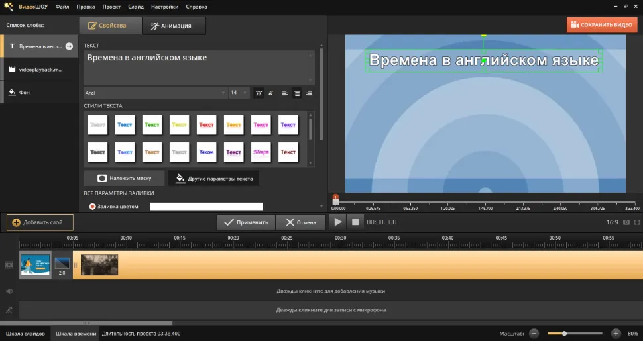The image size is (643, 341).
Task: Select the Заливка цветом radio button
Action: pyautogui.click(x=92, y=207)
